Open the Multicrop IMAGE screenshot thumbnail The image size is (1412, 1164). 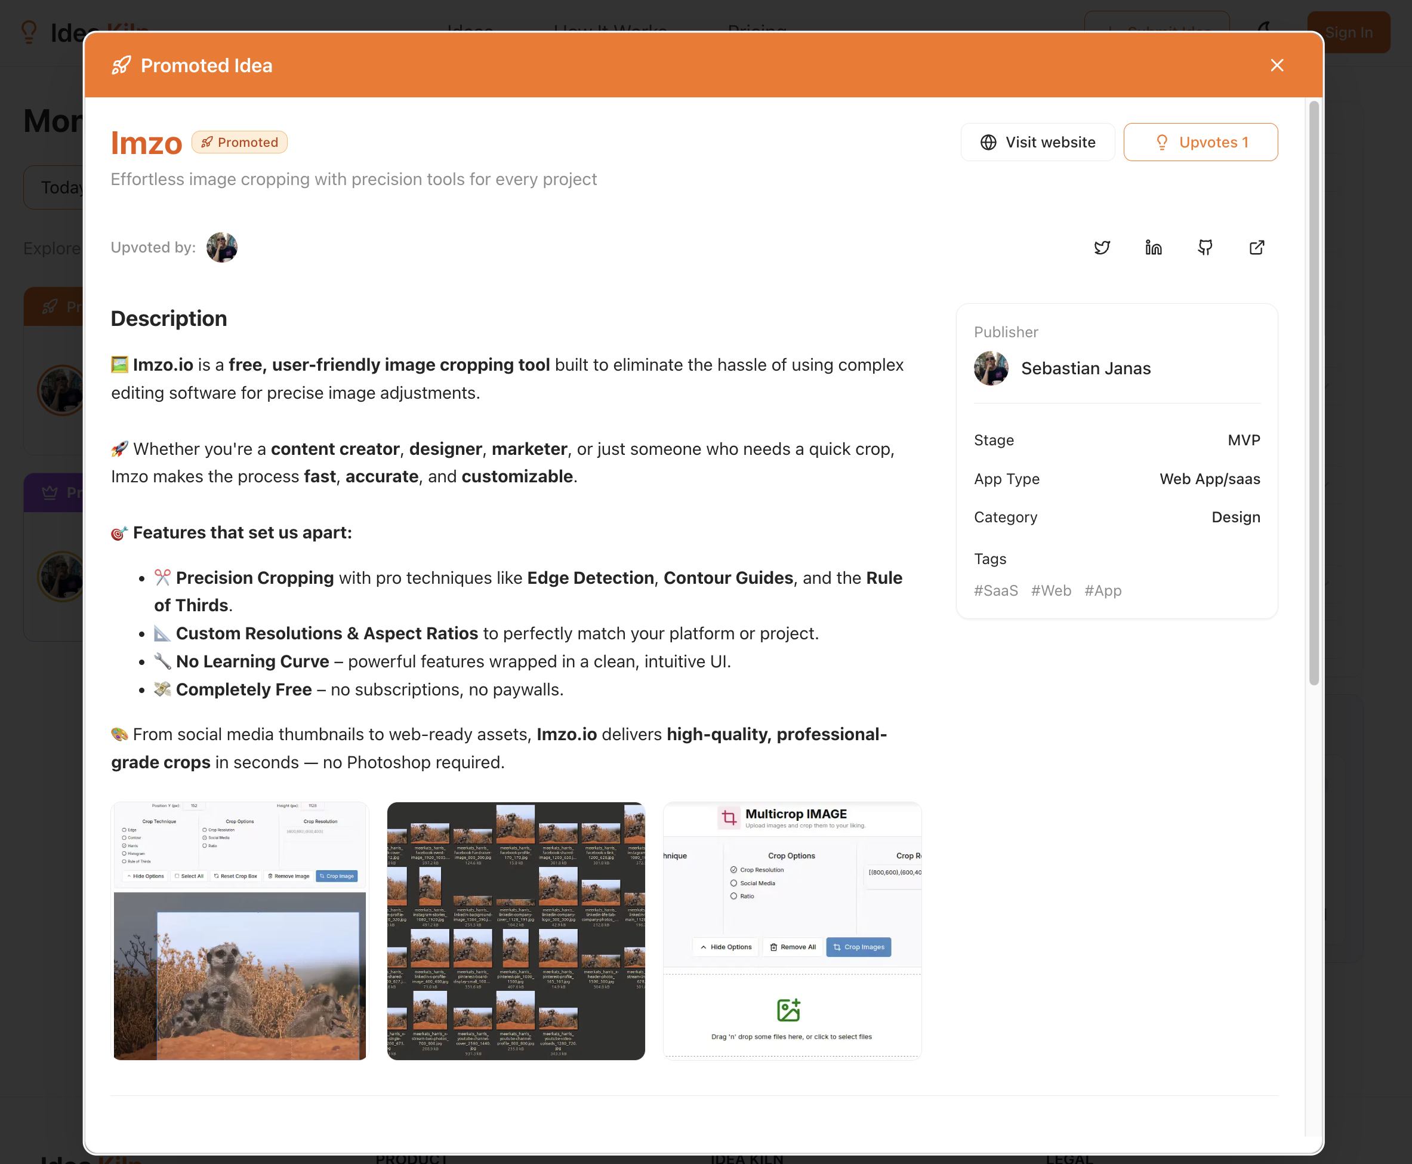792,931
